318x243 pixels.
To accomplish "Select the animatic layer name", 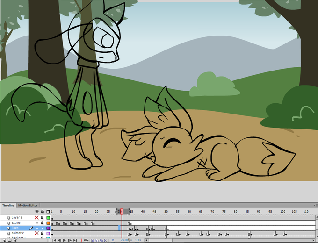I will (x=18, y=233).
